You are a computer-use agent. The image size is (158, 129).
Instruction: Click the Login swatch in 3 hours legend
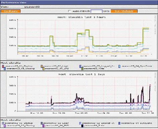click(42, 66)
